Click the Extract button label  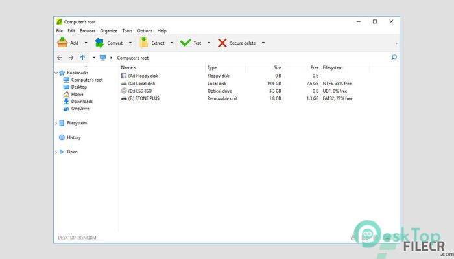[158, 43]
